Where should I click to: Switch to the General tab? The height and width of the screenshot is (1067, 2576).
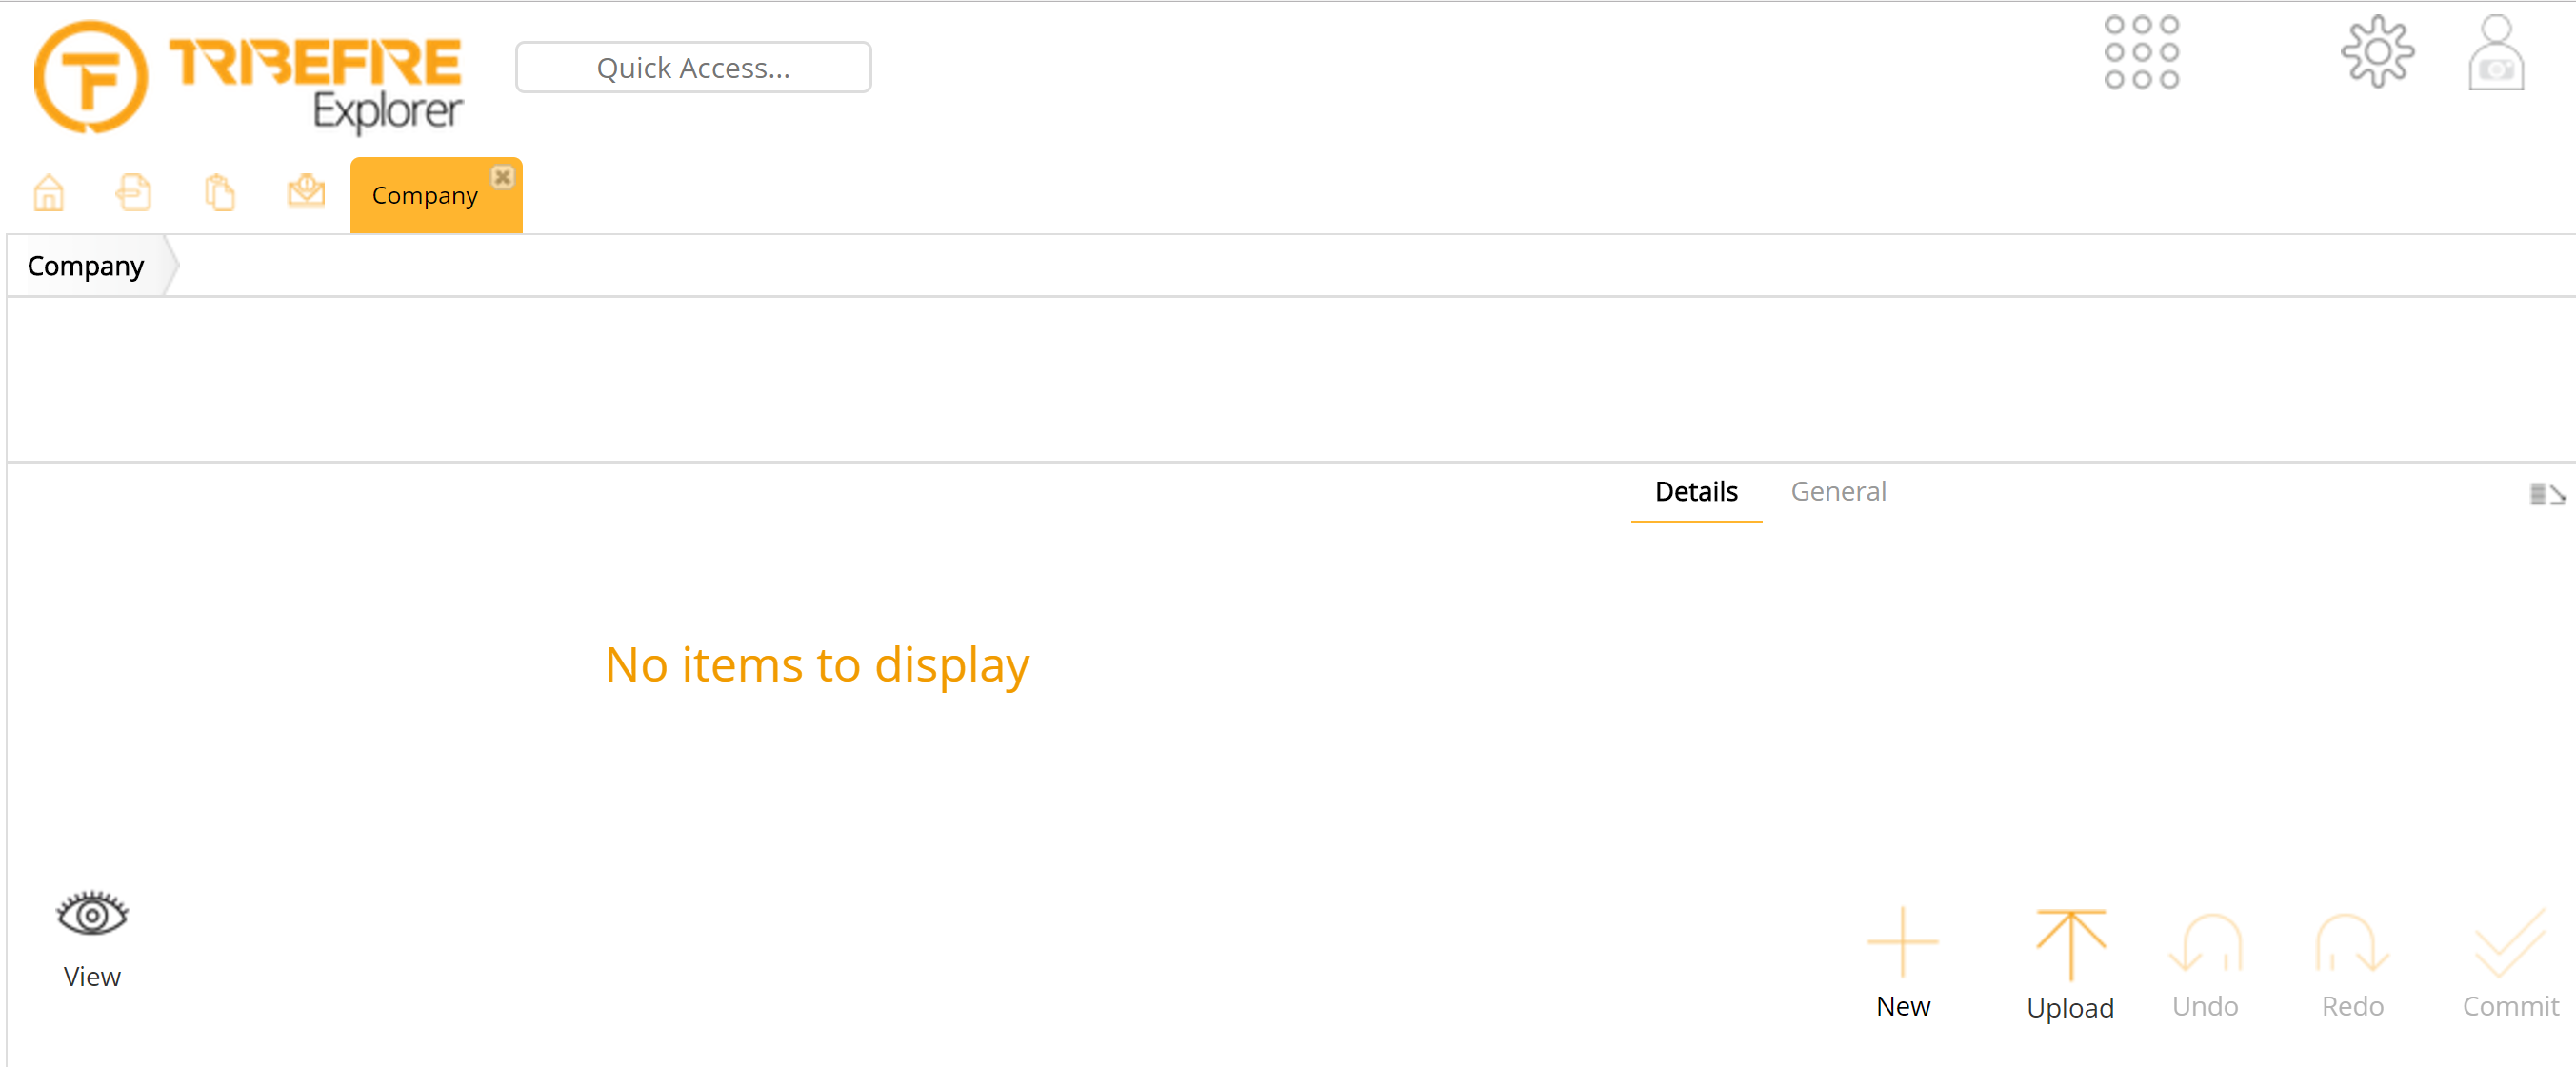1838,491
